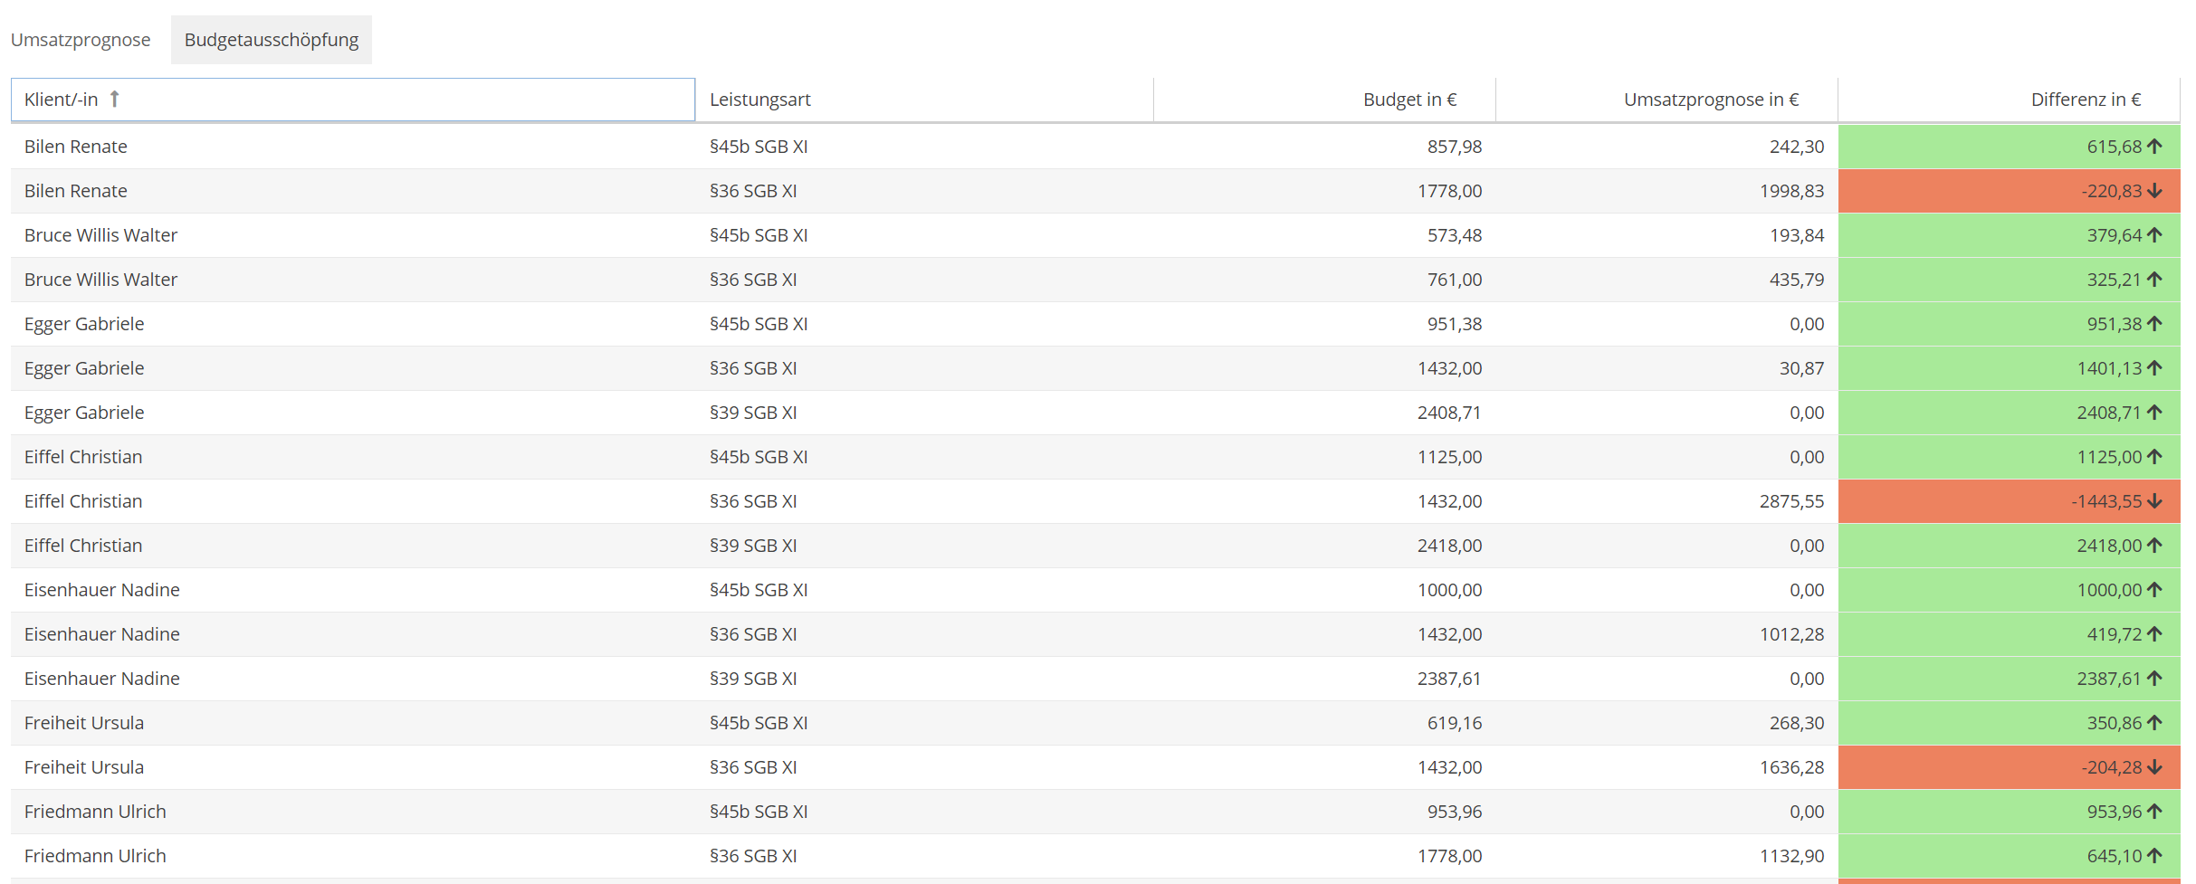The width and height of the screenshot is (2196, 884).
Task: Click red difference cell for Eiffel Christian
Action: coord(2008,501)
